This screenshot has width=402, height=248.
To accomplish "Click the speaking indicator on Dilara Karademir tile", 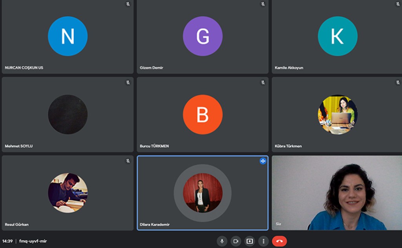I will tap(263, 161).
